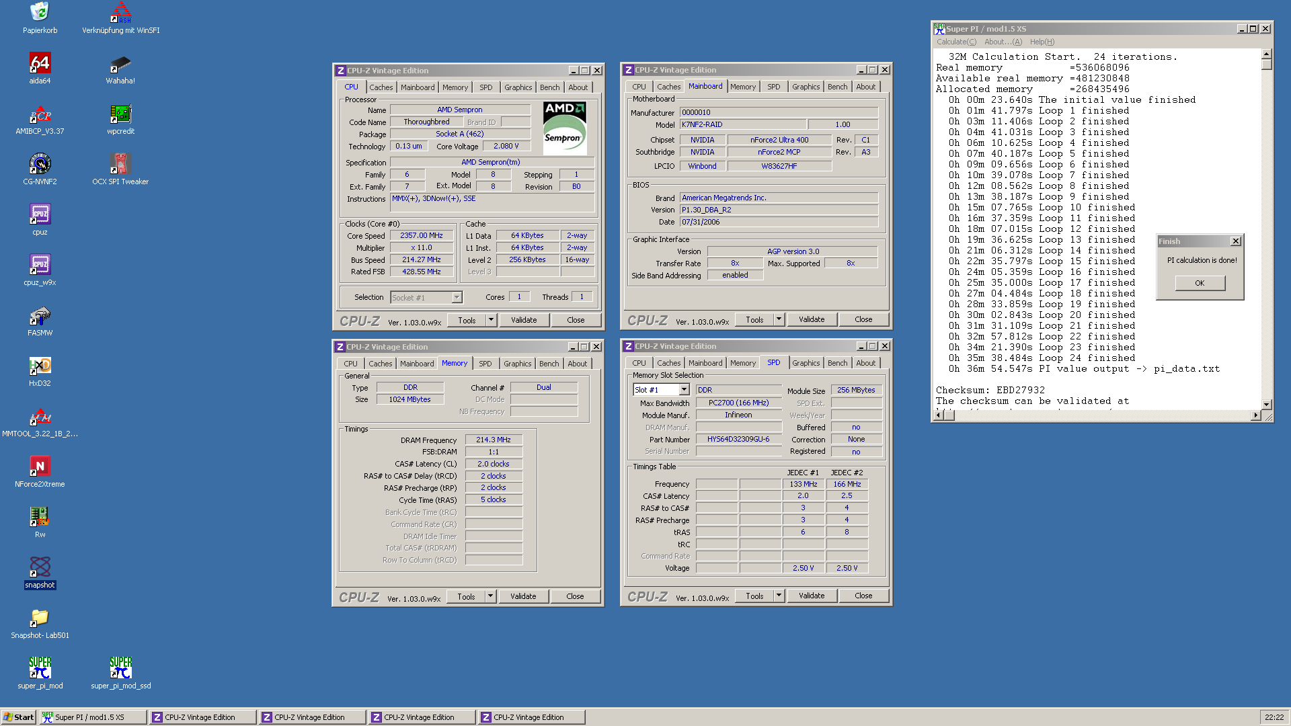Switch to Memory tab in SPD window
1291x726 pixels.
pyautogui.click(x=743, y=363)
